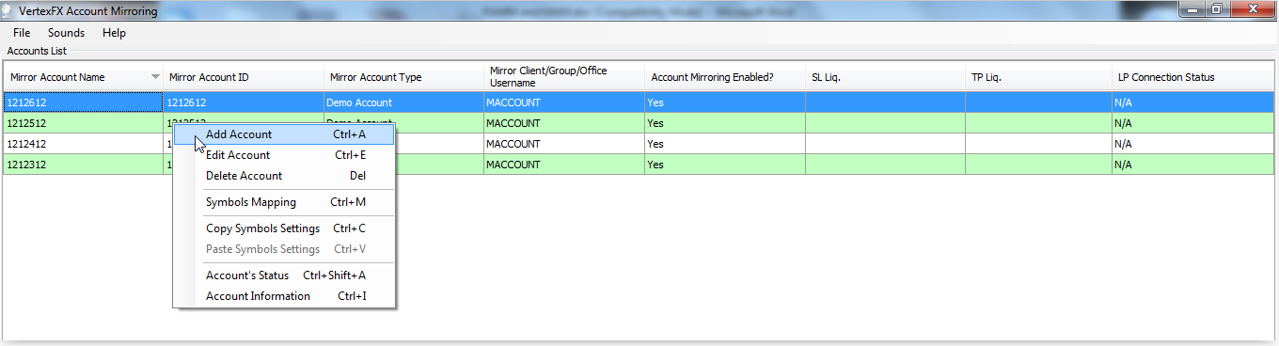
Task: Click MACCOUNT cell in 1212512 row
Action: click(564, 123)
